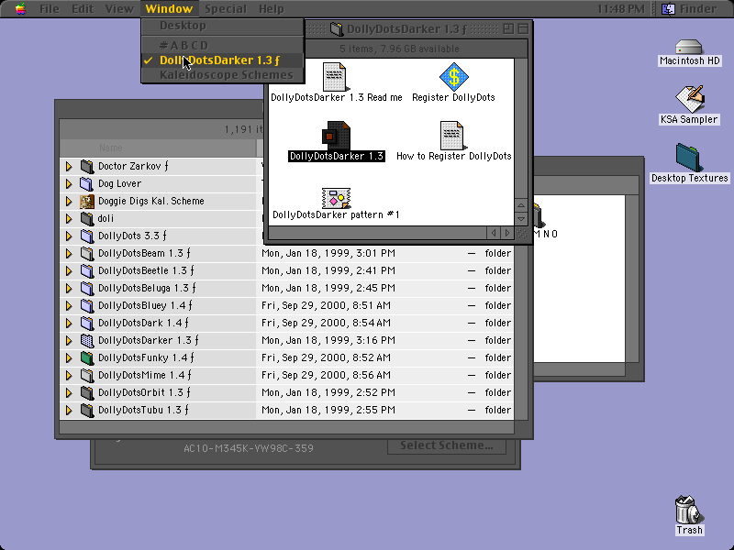Open the Special menu
The height and width of the screenshot is (550, 734).
coord(226,9)
